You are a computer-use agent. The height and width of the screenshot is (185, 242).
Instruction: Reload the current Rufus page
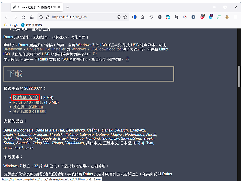[x=23, y=17]
